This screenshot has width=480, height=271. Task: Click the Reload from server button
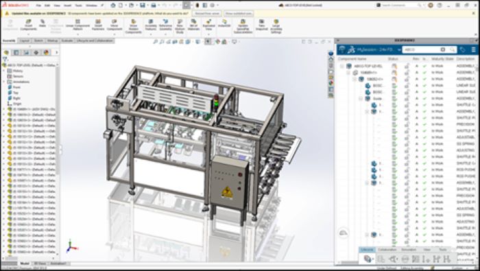pos(207,14)
